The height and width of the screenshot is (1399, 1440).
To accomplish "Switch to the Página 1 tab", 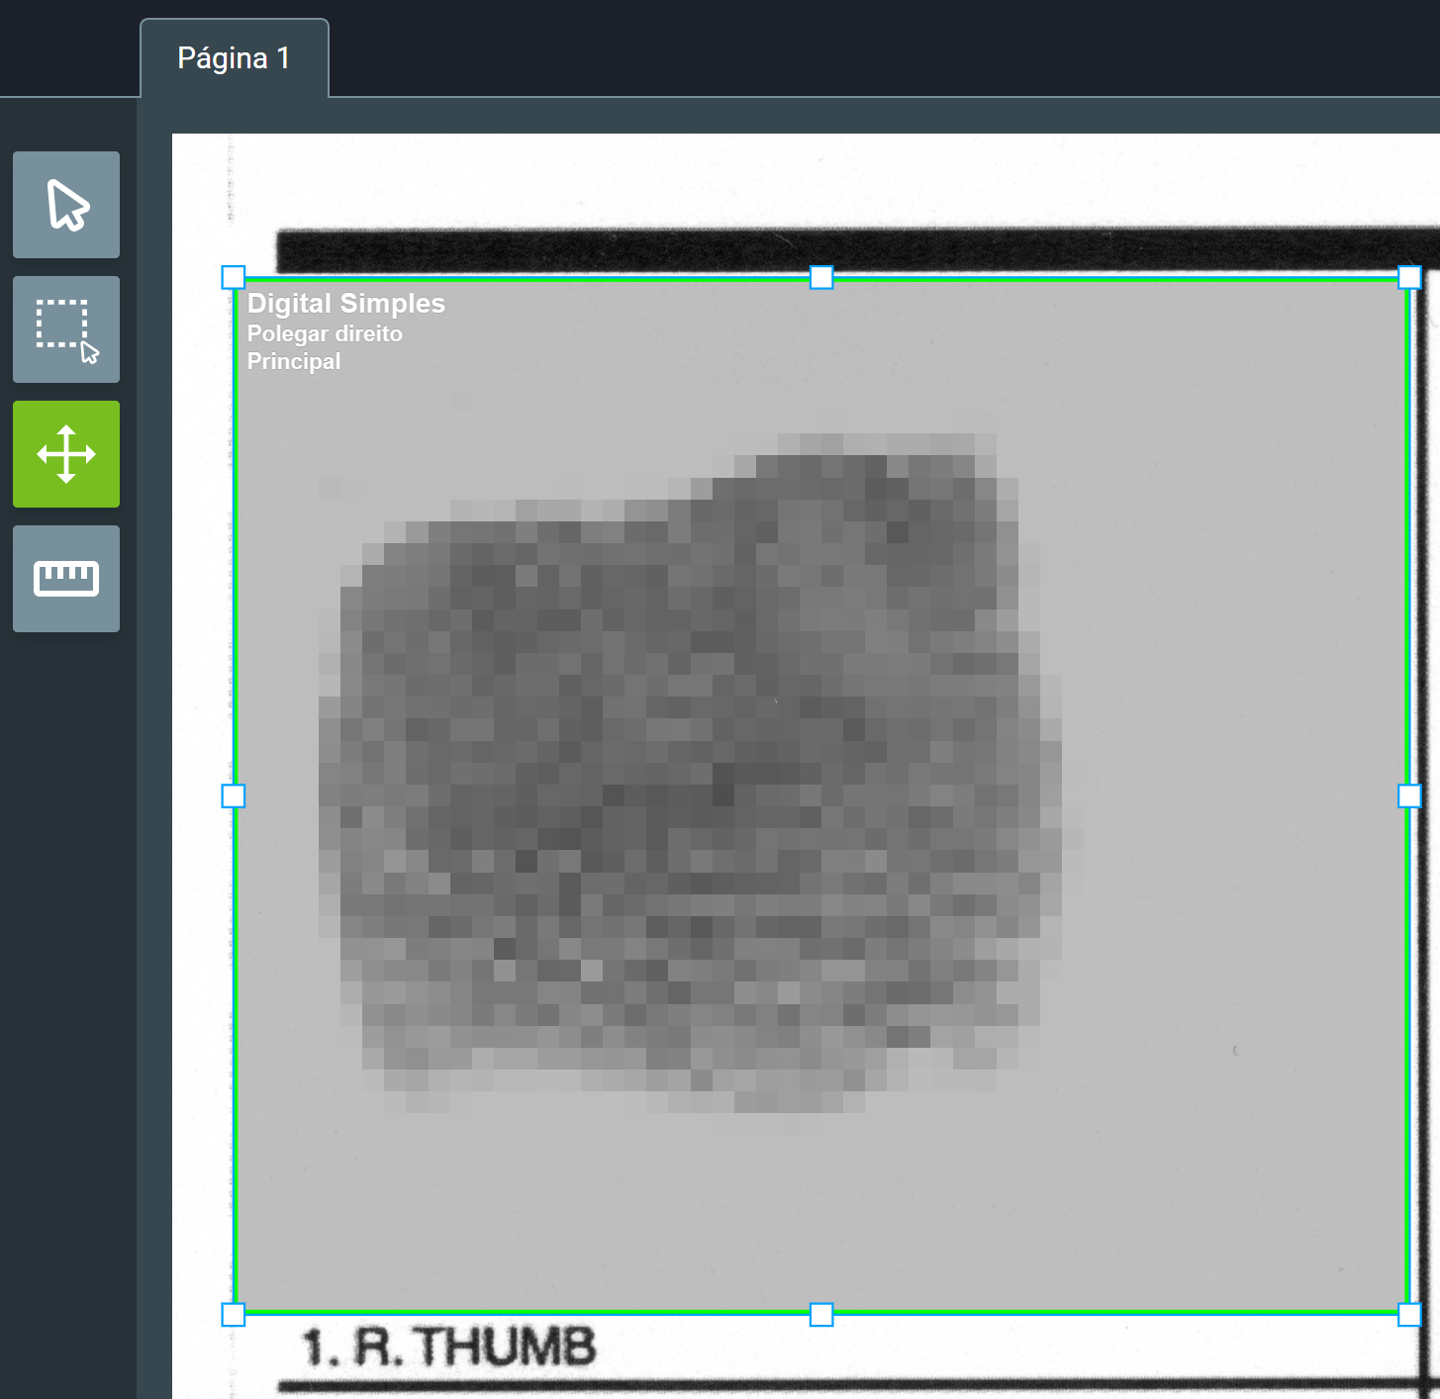I will tap(234, 58).
